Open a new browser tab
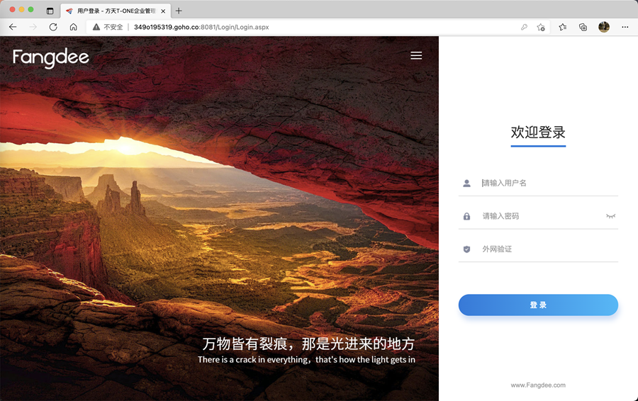 pos(179,11)
